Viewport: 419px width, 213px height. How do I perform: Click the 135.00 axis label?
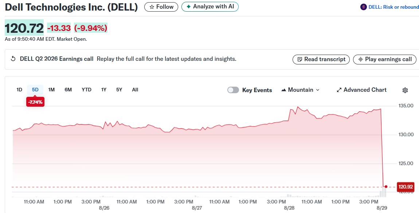tap(406, 106)
